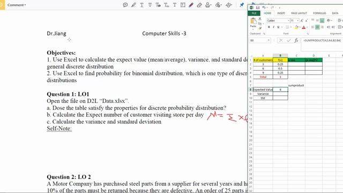Expand the font color dropdown arrow
Screen dimensions: 343x193
(x=307, y=27)
